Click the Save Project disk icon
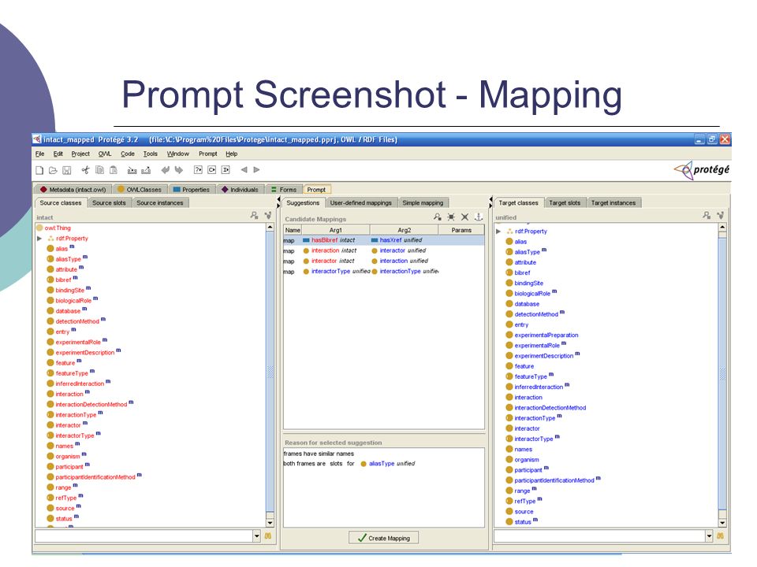The width and height of the screenshot is (757, 567). pyautogui.click(x=66, y=170)
